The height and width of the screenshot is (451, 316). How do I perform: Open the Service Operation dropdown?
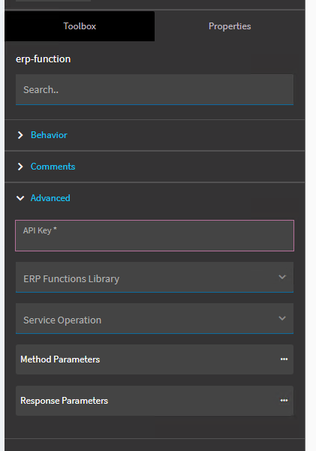155,318
